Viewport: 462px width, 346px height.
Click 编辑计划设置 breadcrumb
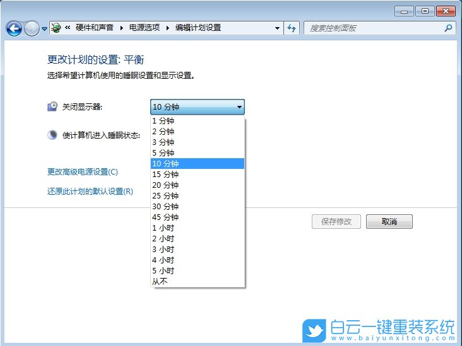point(198,28)
